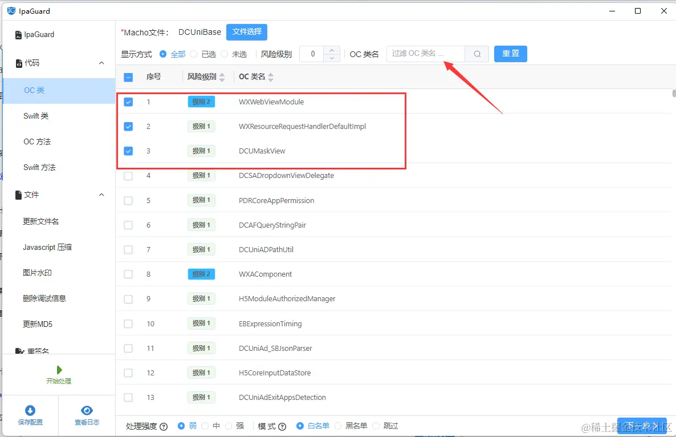Check the DCSADropdownViewDelegate row checkbox

(x=128, y=176)
